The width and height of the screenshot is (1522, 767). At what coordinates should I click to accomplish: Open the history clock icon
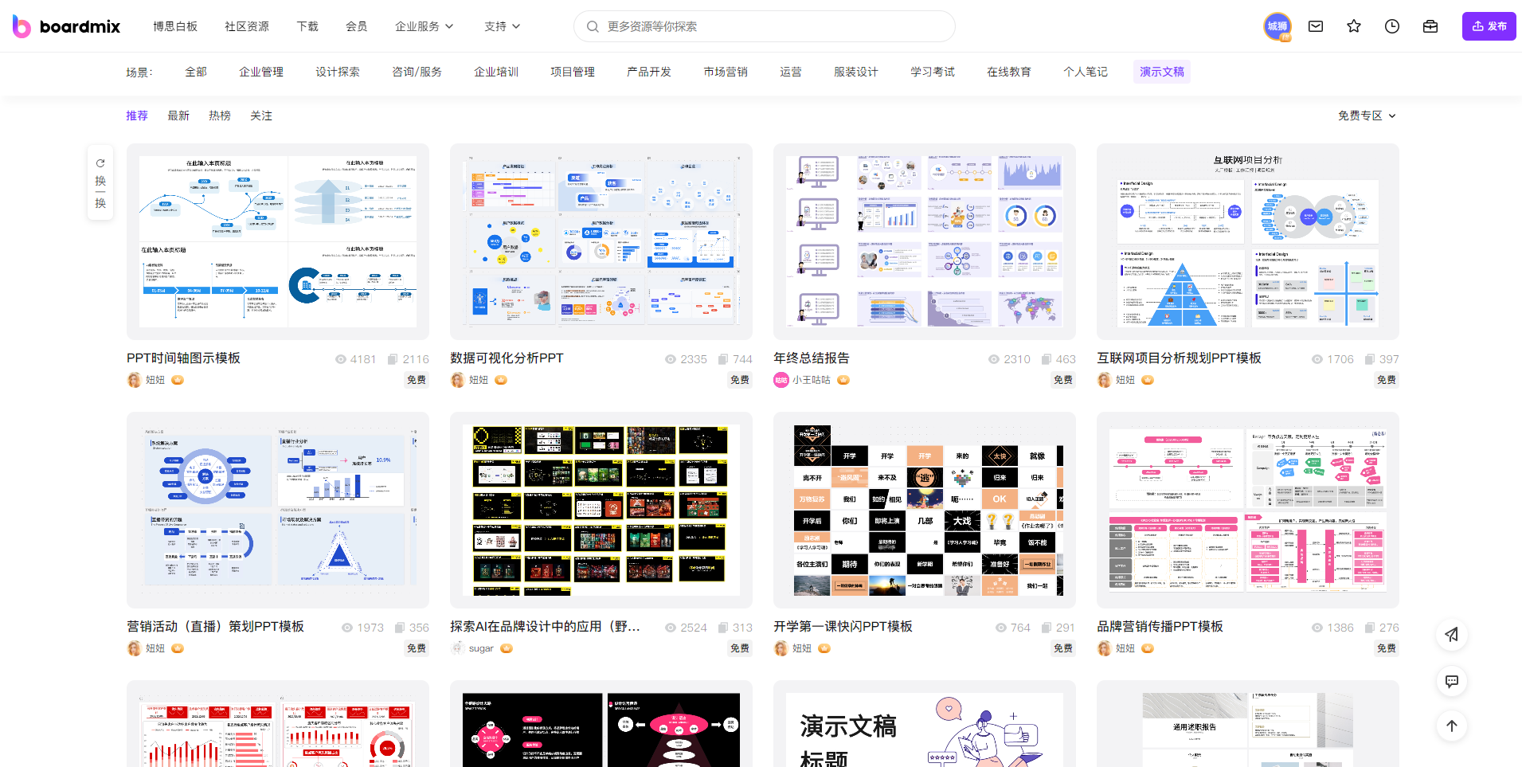1392,26
